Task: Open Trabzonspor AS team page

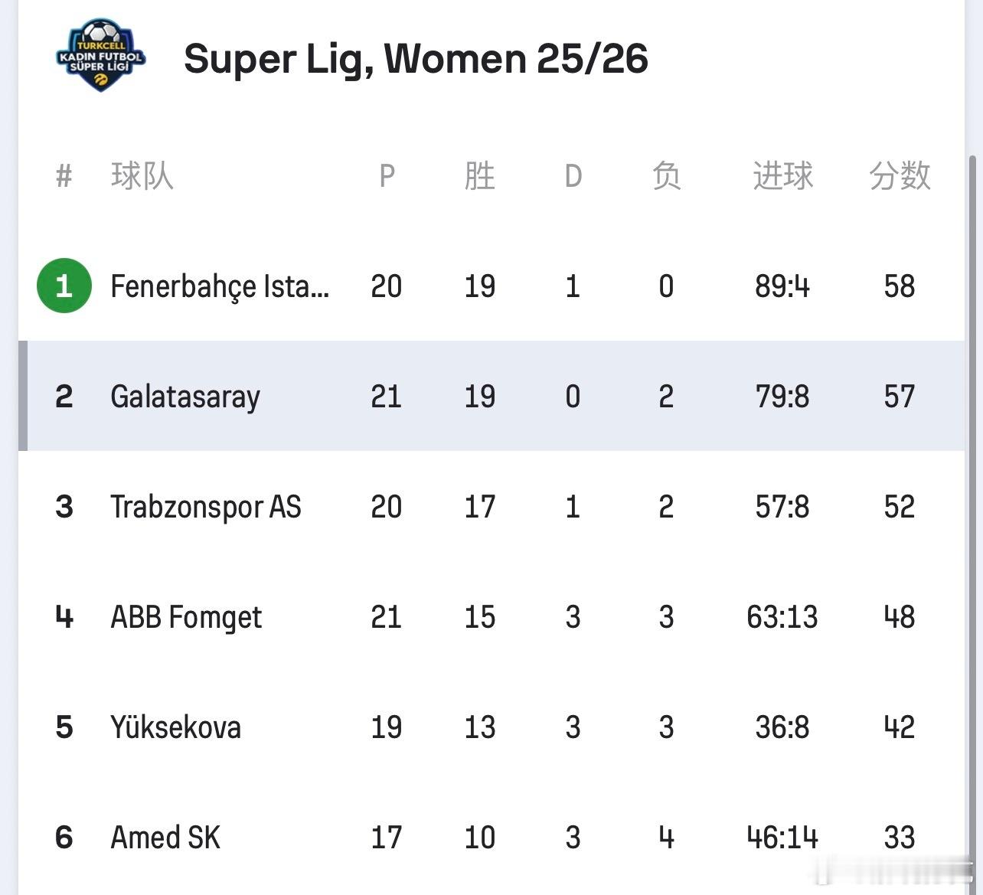Action: click(x=206, y=507)
